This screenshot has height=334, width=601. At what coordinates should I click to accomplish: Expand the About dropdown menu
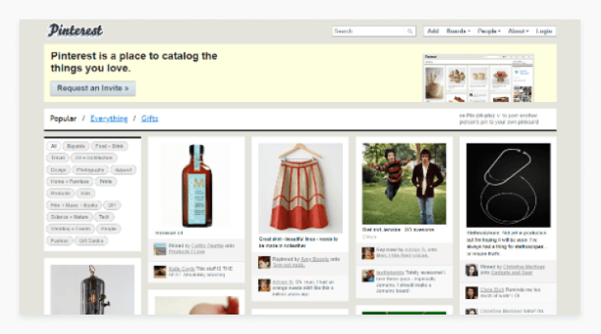pyautogui.click(x=518, y=31)
